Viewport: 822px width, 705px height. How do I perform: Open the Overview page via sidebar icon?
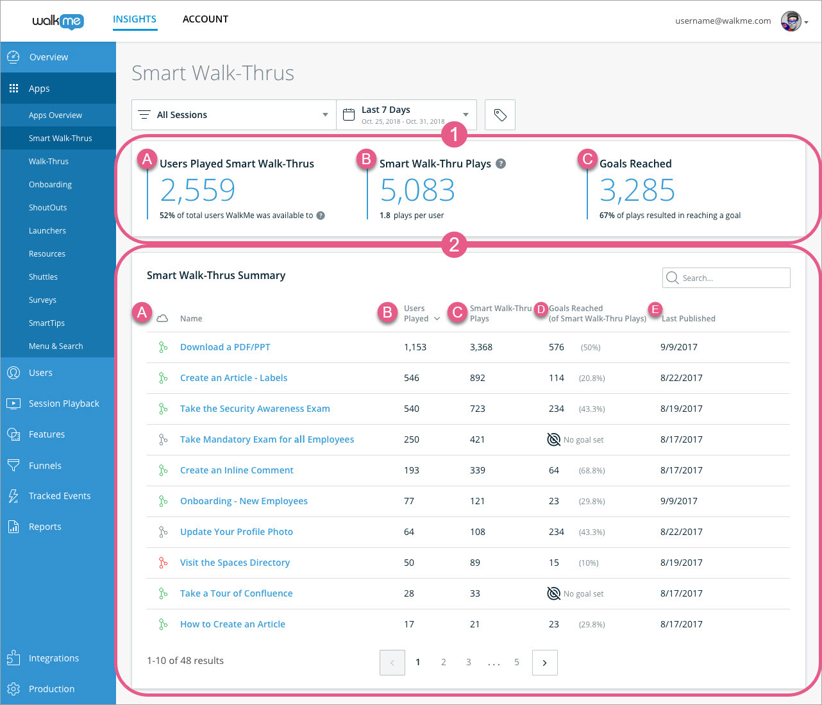pyautogui.click(x=13, y=57)
